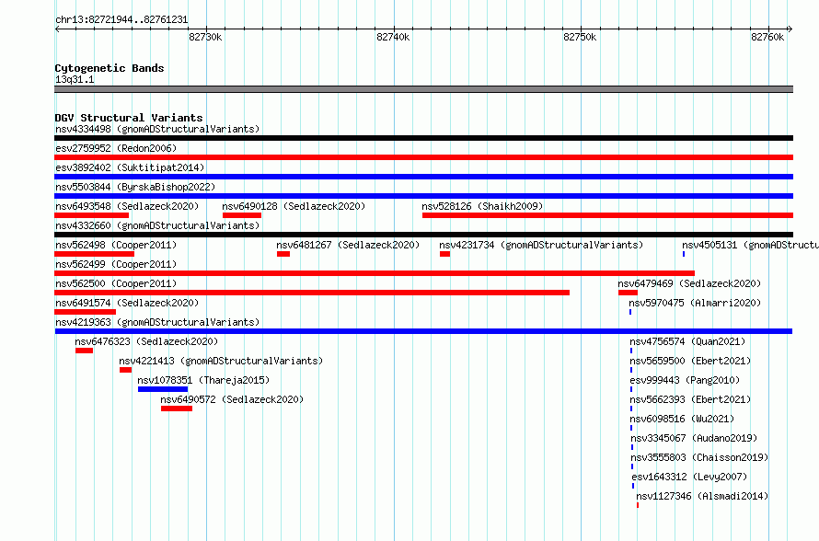Select esv999443 (Pang2010) label
This screenshot has height=541, width=819.
[x=685, y=380]
